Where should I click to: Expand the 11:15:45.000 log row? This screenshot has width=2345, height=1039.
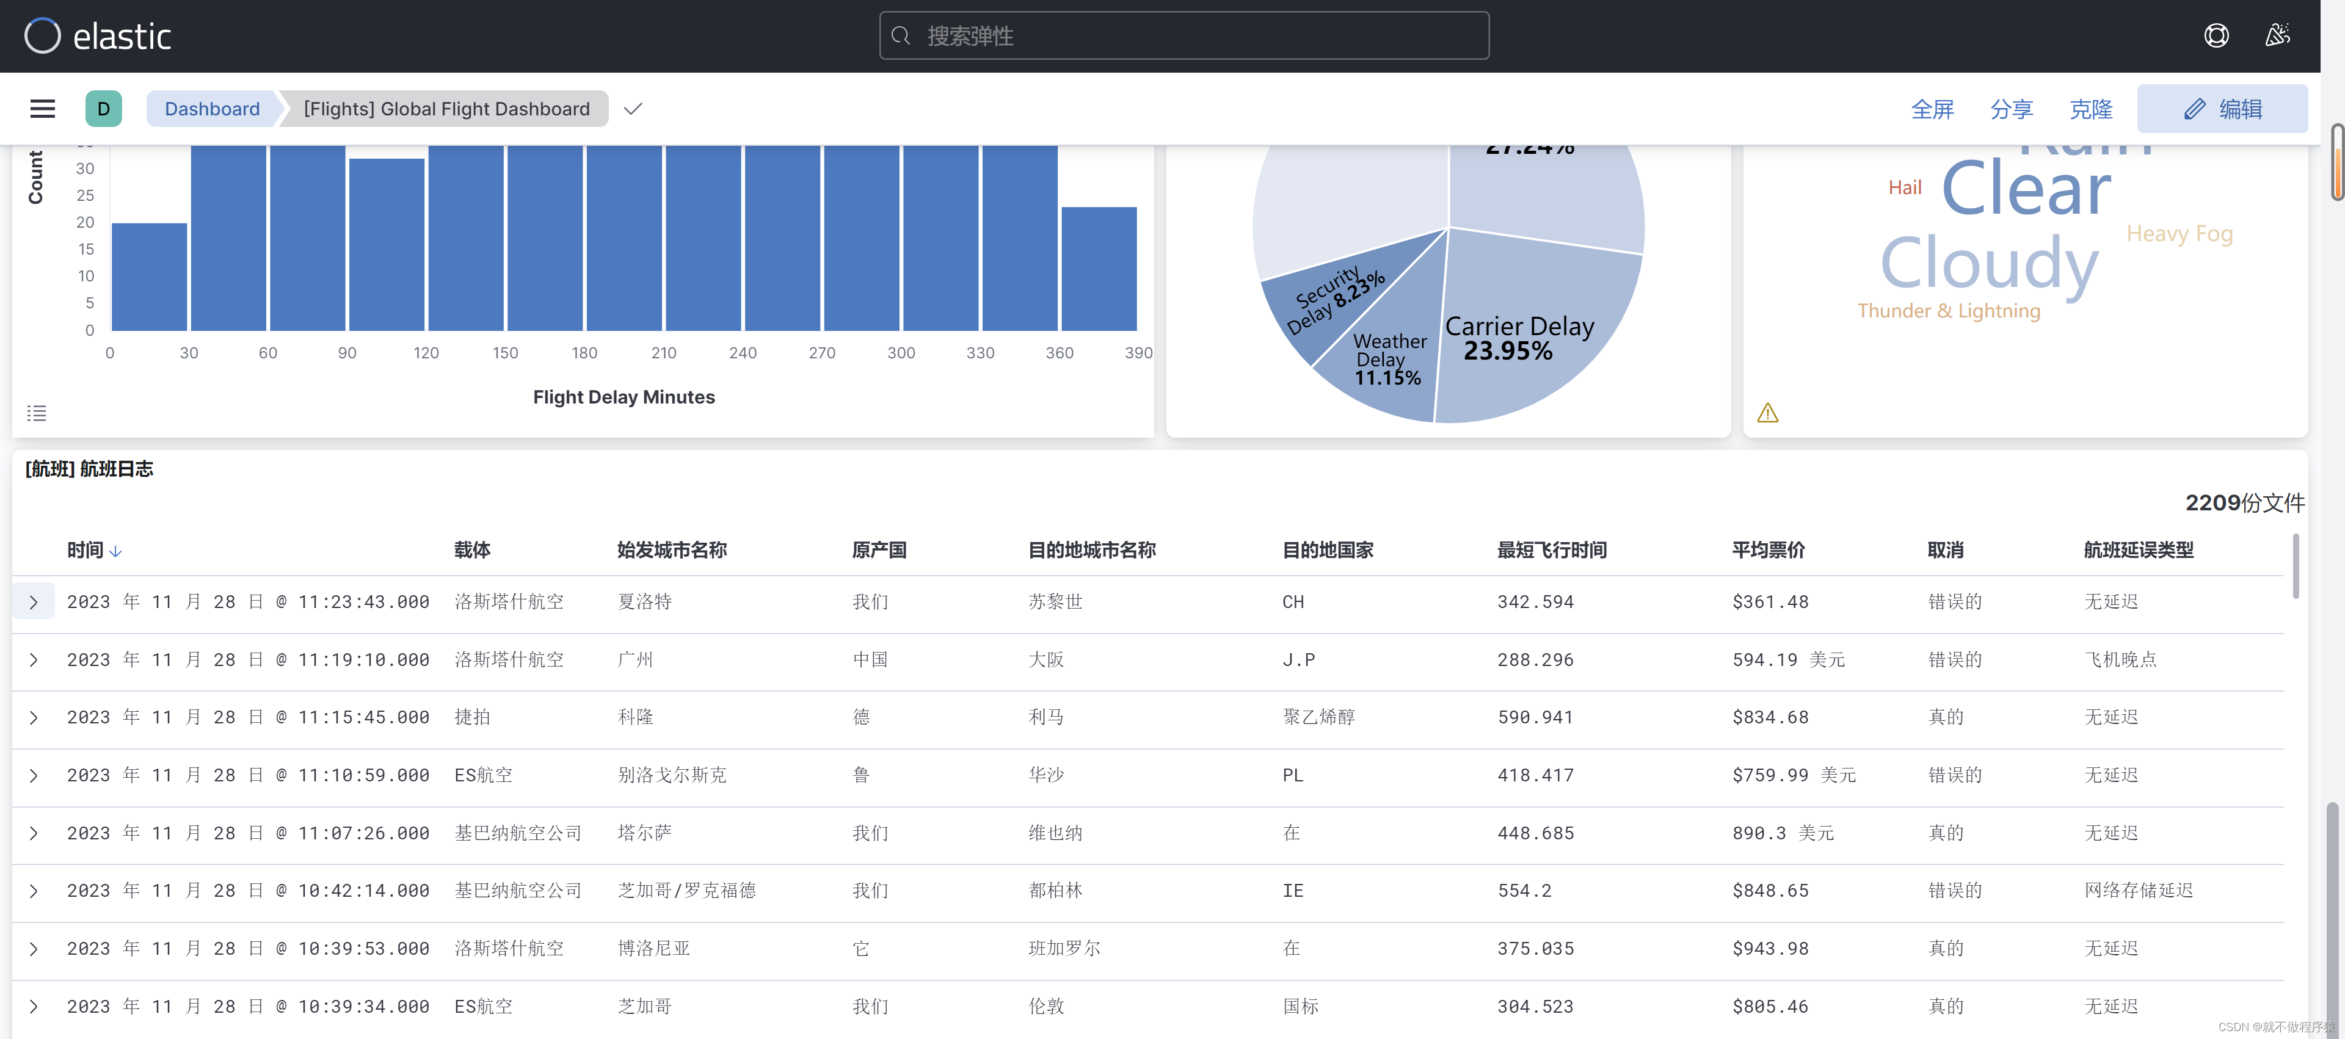(34, 718)
